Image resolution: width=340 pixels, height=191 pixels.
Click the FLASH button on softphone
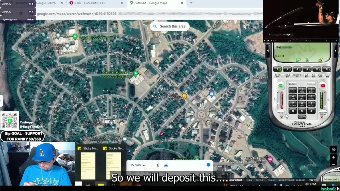pyautogui.click(x=293, y=84)
